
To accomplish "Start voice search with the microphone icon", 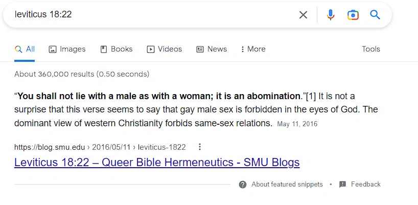I will [331, 15].
